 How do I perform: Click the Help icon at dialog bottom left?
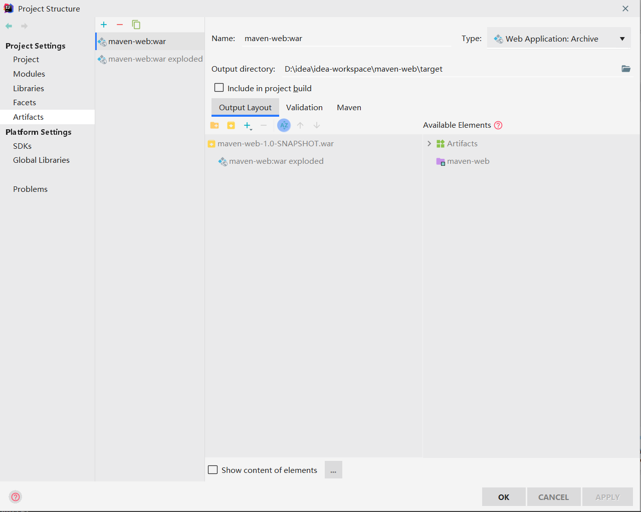click(16, 497)
